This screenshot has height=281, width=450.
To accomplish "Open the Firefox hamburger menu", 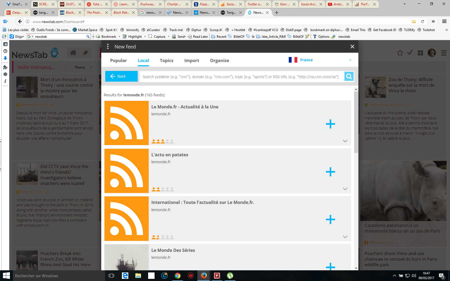I will click(444, 21).
